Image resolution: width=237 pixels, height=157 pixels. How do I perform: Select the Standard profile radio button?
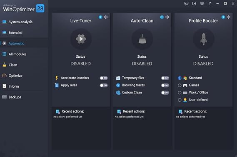click(180, 78)
